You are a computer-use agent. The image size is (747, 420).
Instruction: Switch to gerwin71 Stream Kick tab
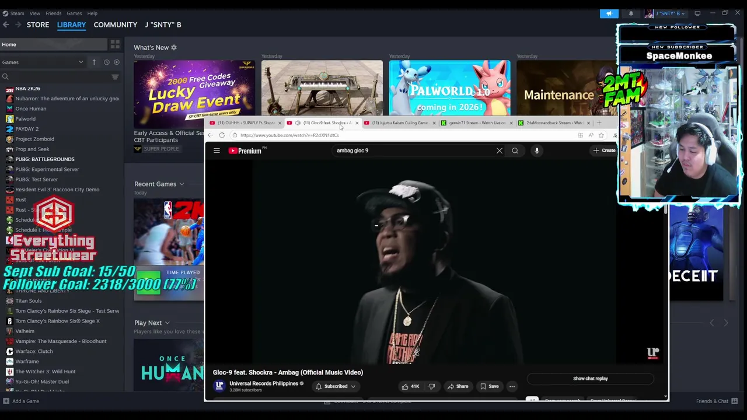tap(477, 123)
